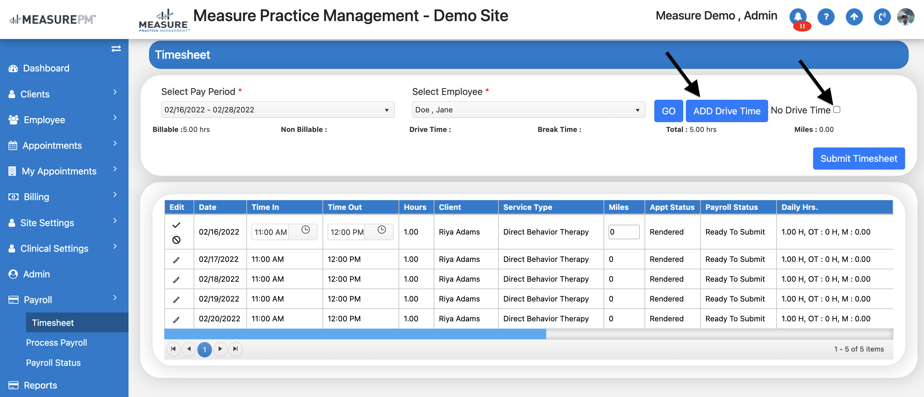Save the 02/16/2022 row with checkmark icon
The height and width of the screenshot is (397, 924).
176,225
